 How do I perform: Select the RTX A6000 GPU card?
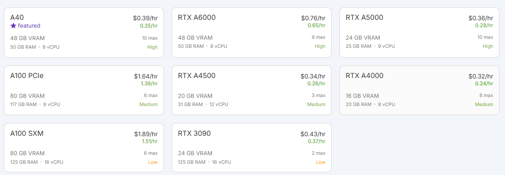pyautogui.click(x=252, y=32)
